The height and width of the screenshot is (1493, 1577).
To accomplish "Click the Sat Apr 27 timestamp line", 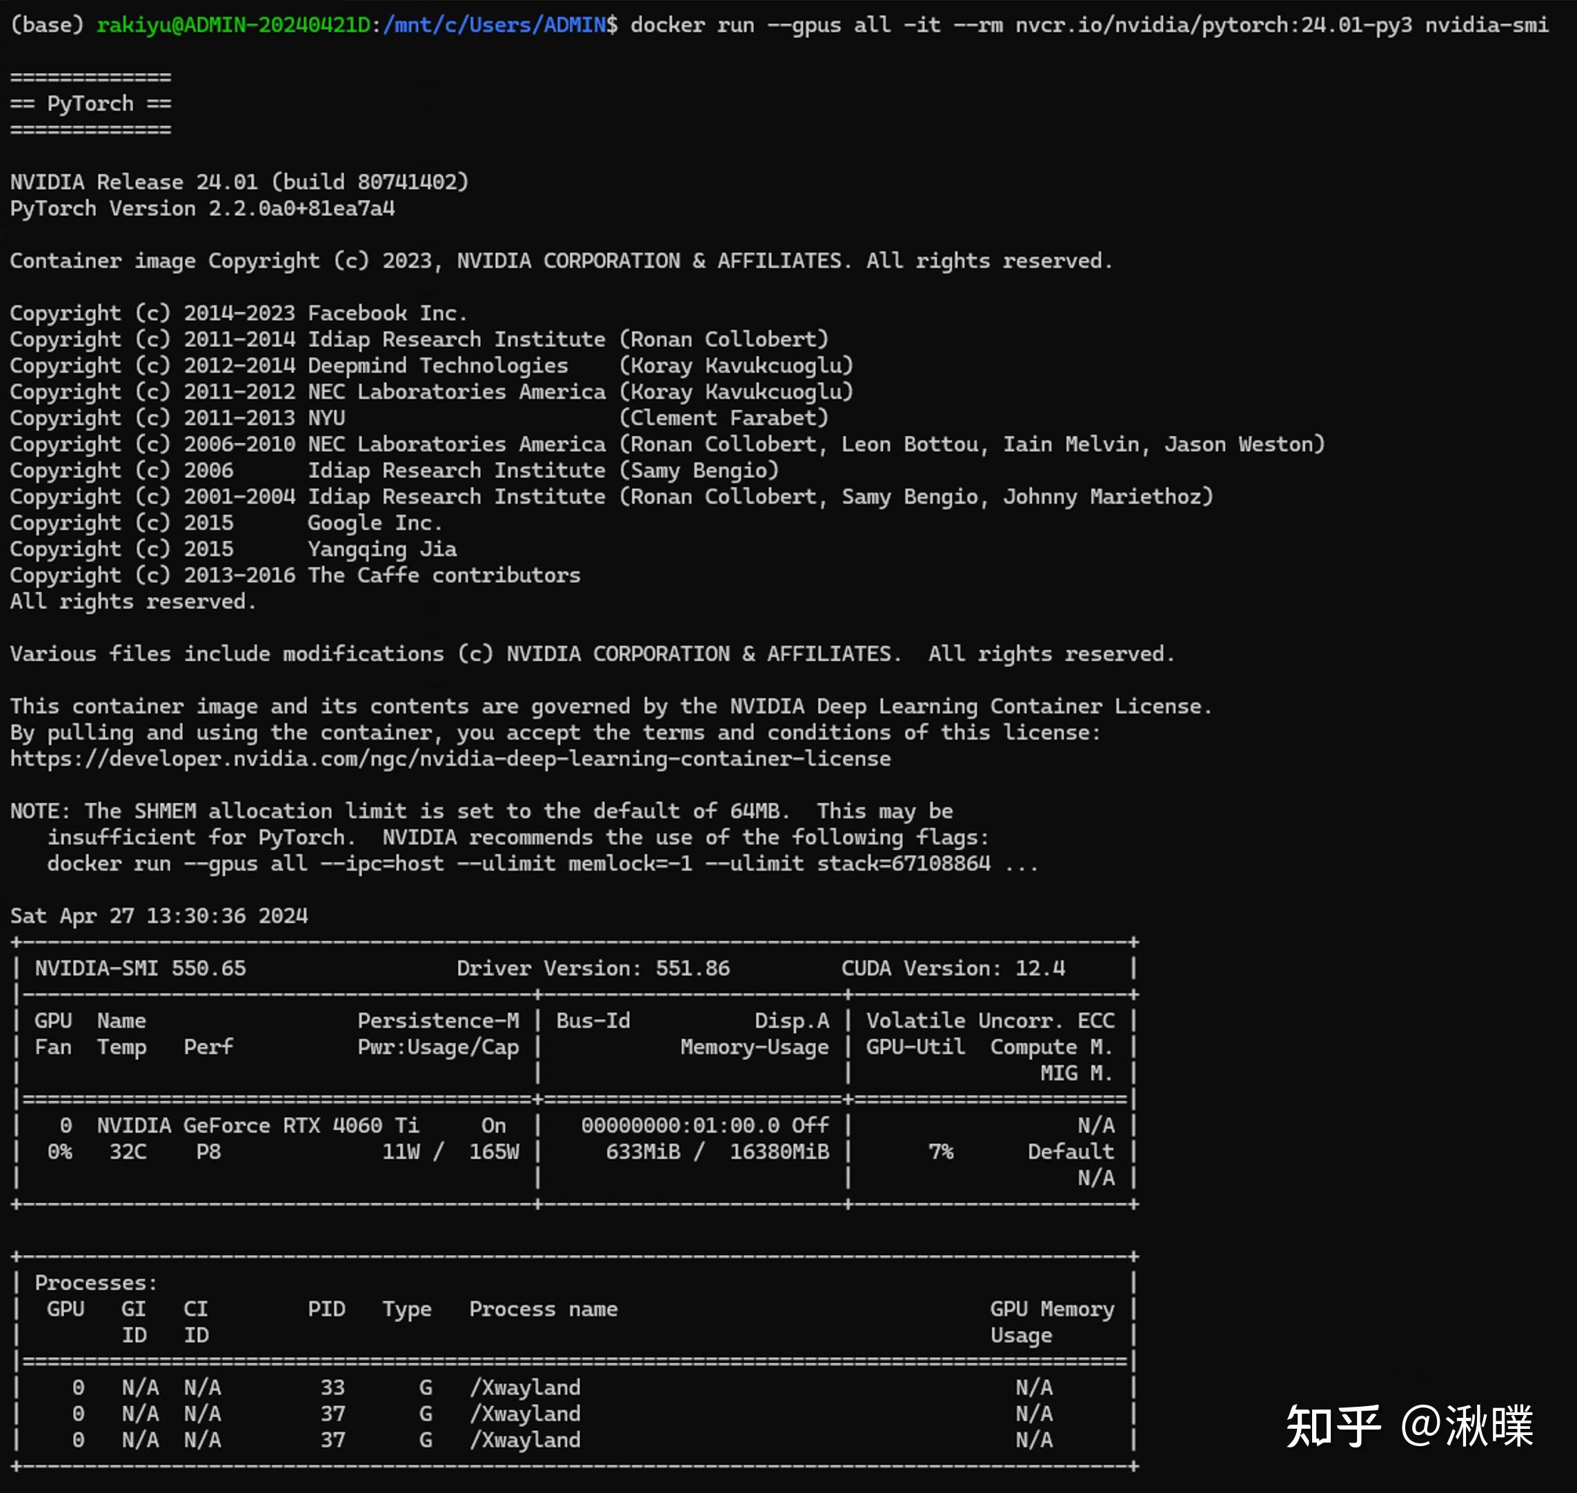I will click(159, 916).
